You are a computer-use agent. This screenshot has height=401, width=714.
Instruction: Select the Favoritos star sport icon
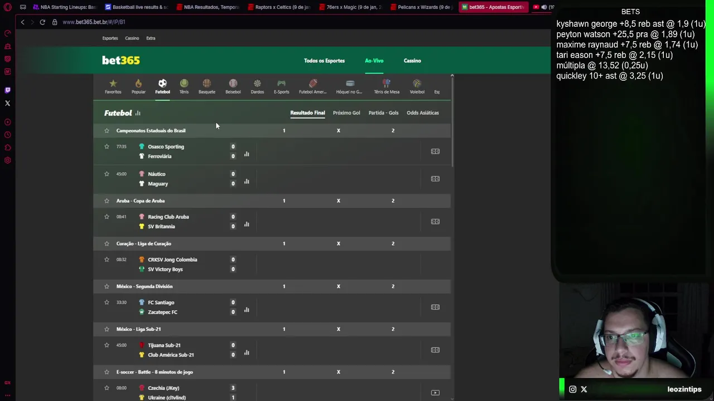click(113, 86)
